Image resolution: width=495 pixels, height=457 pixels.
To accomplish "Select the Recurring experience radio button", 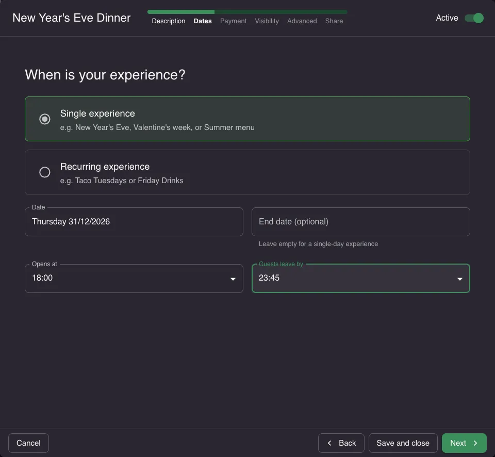I will (44, 172).
